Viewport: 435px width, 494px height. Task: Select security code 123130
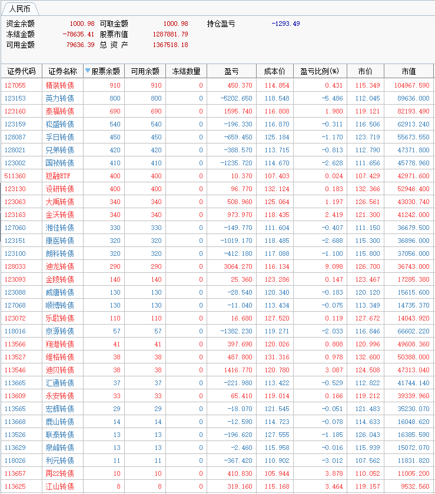(x=15, y=189)
